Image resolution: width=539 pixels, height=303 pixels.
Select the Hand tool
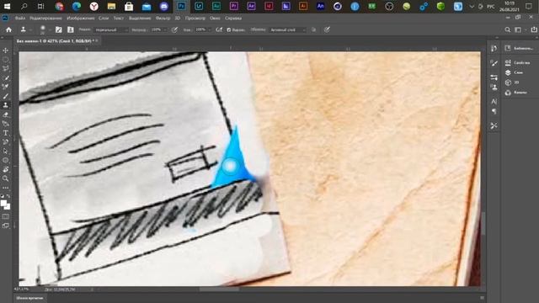point(6,169)
